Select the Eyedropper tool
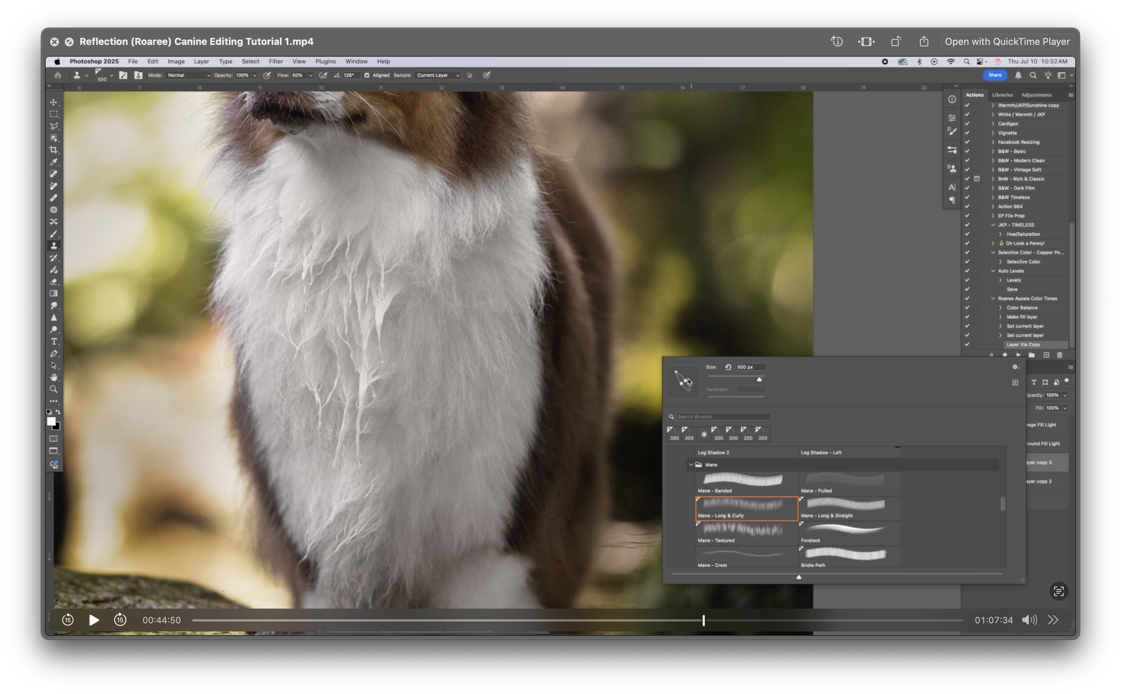The width and height of the screenshot is (1121, 694). (x=54, y=162)
